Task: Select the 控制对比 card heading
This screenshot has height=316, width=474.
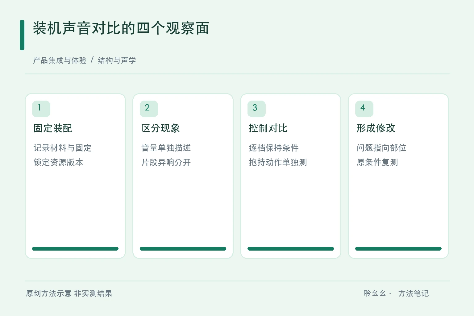Action: pos(268,128)
